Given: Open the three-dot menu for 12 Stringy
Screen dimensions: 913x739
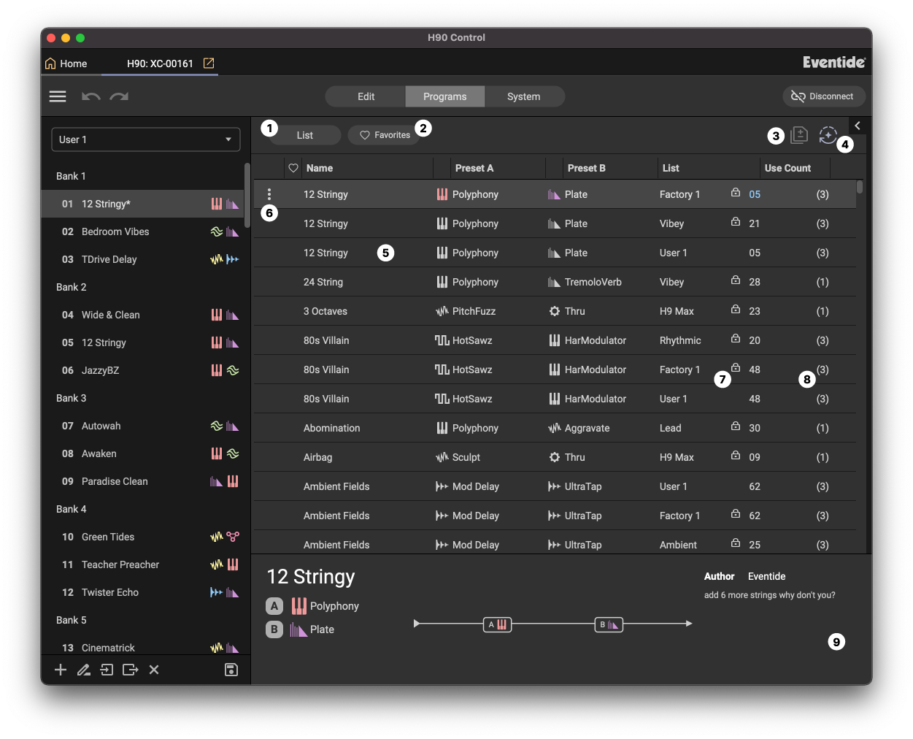Looking at the screenshot, I should click(x=269, y=194).
